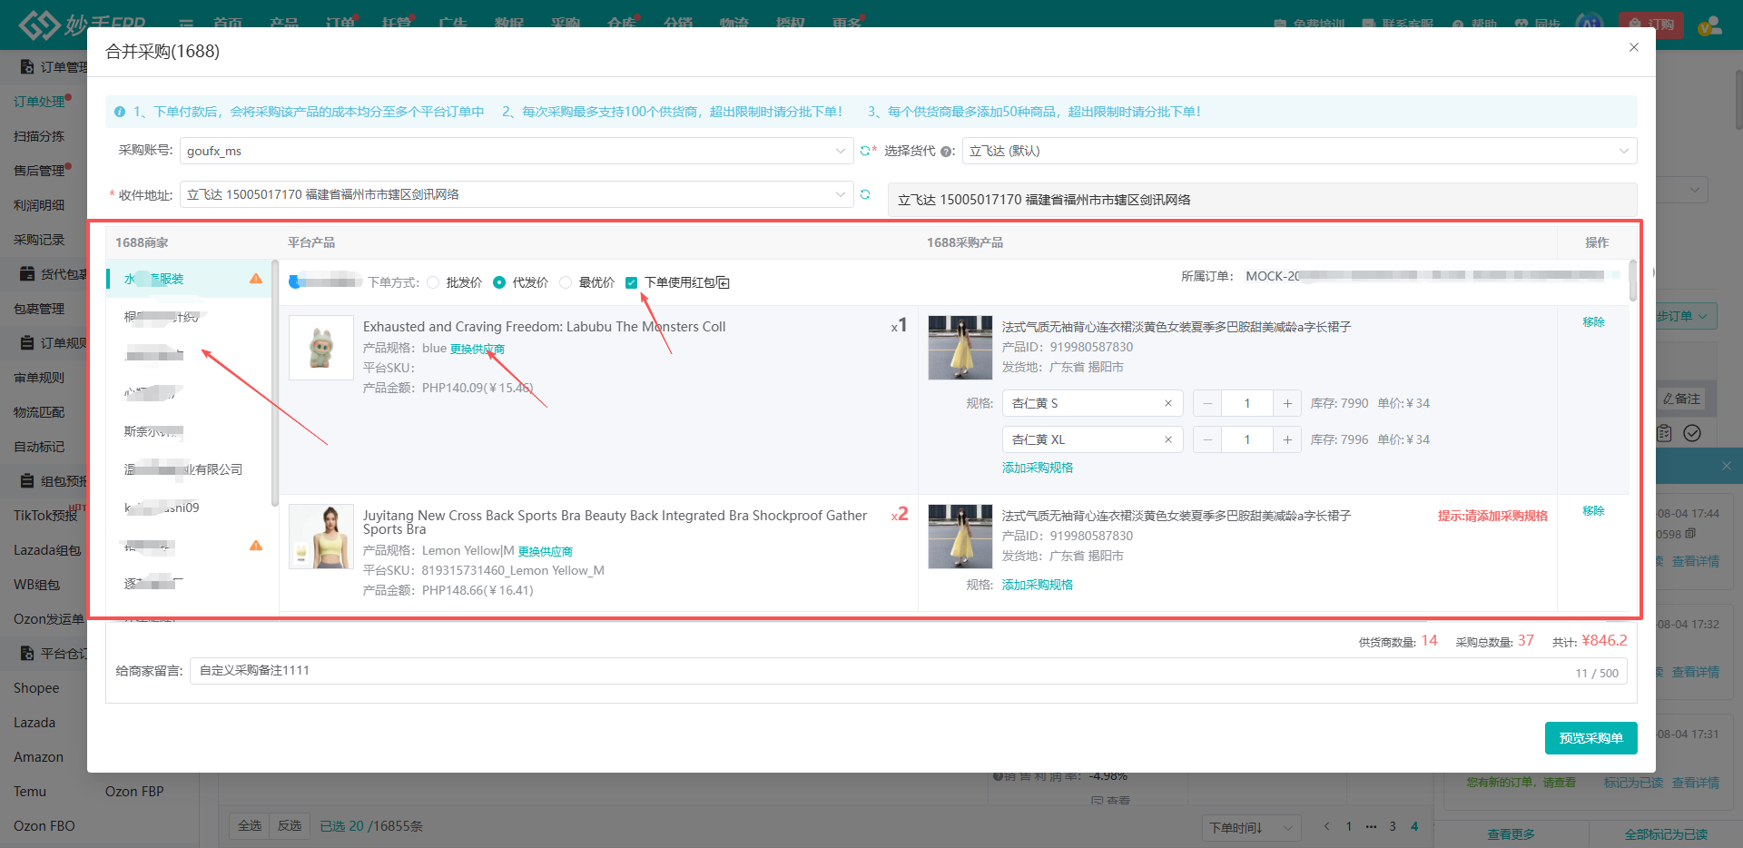
Task: Open 订单处理 in the sidebar
Action: (39, 102)
